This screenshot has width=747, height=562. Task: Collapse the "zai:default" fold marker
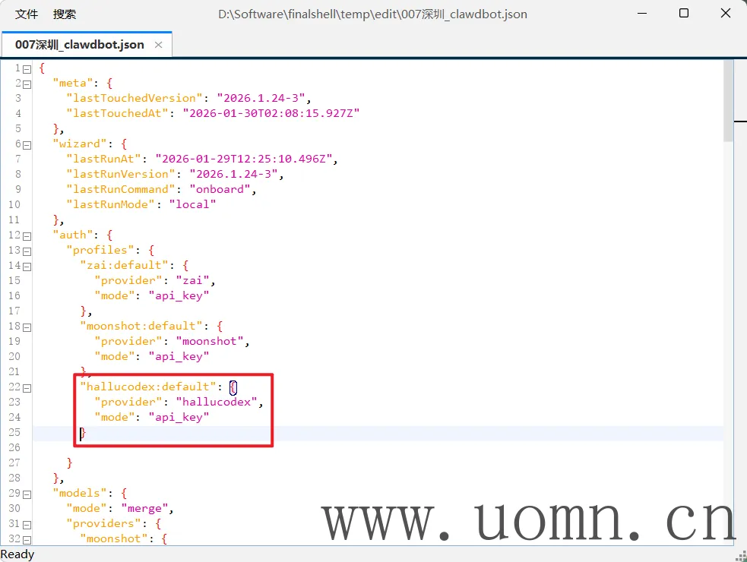(x=27, y=266)
